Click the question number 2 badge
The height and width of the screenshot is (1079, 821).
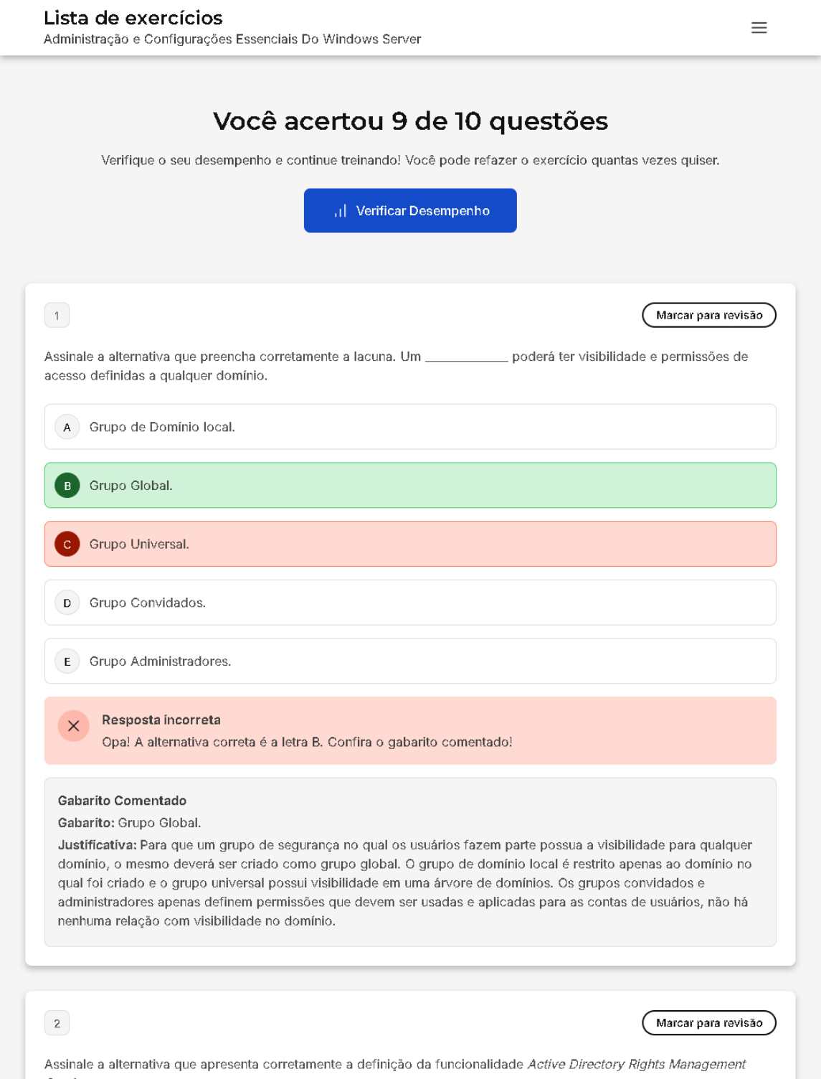tap(57, 1023)
